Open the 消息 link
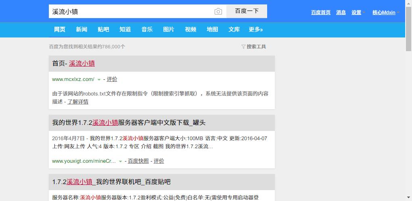The height and width of the screenshot is (201, 412). click(x=341, y=12)
